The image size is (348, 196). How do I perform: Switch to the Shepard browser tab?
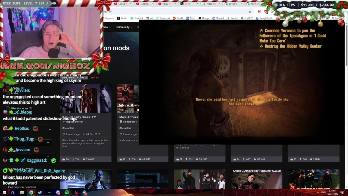click(232, 4)
